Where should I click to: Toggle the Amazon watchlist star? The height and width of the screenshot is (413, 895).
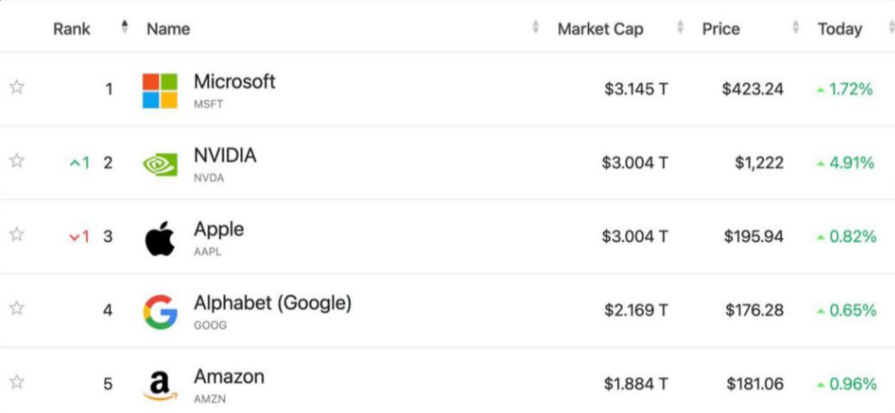[16, 382]
